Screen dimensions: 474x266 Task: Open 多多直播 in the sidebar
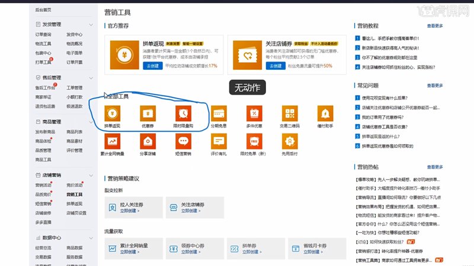(x=43, y=222)
